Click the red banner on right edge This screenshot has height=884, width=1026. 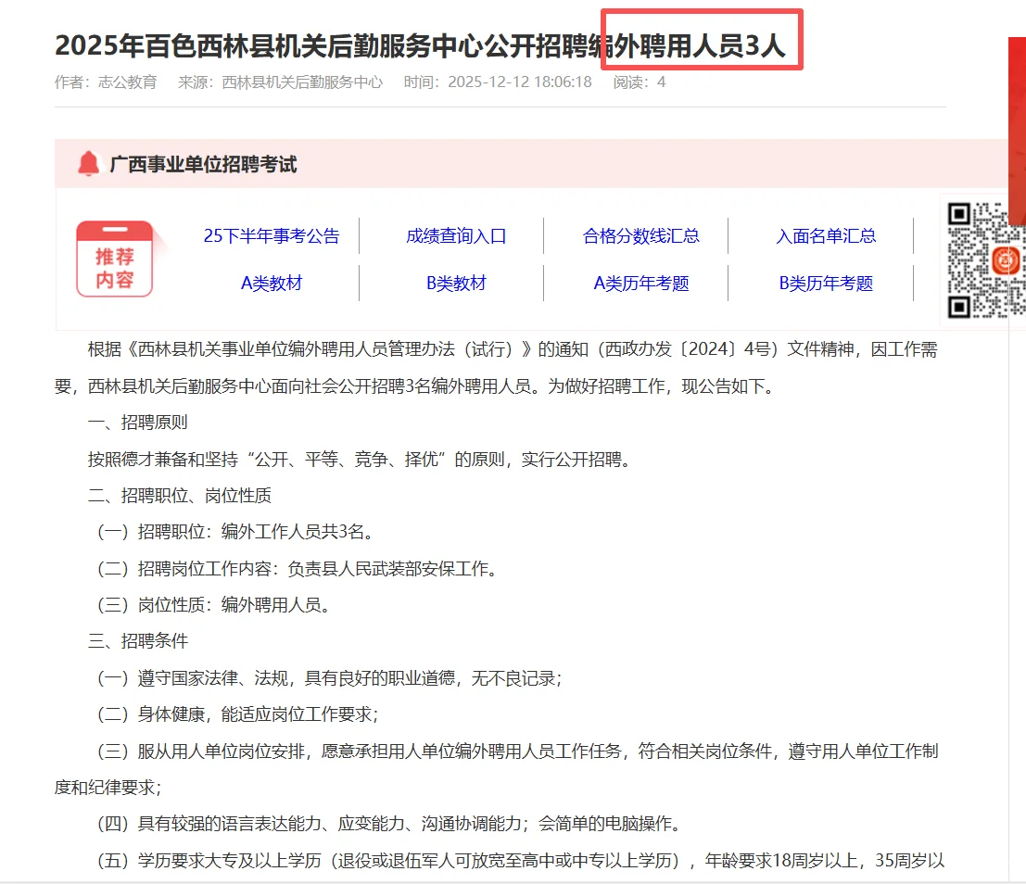[1017, 131]
